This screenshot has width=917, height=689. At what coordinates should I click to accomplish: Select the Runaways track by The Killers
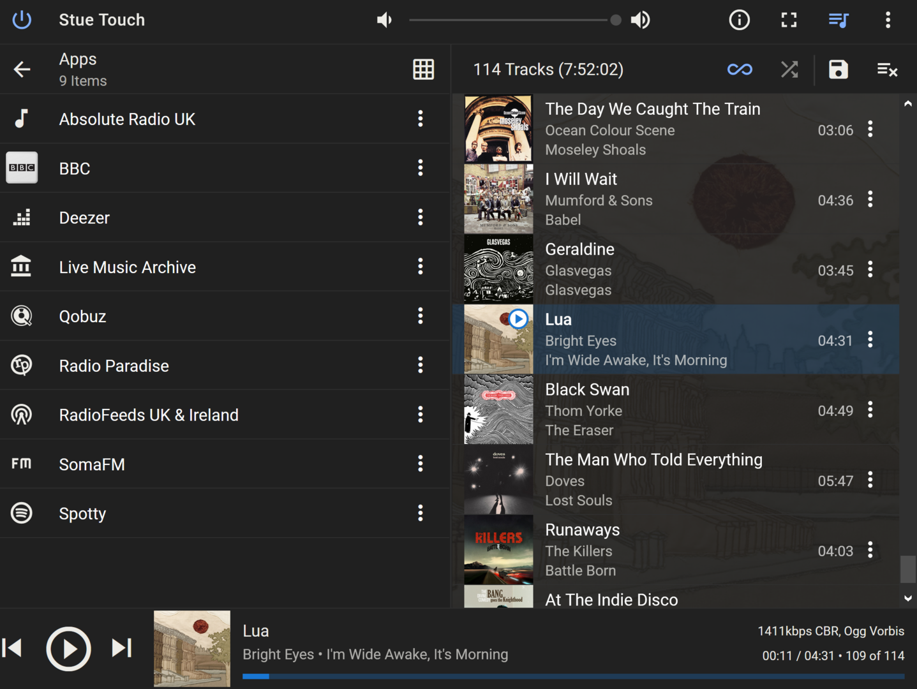(676, 550)
